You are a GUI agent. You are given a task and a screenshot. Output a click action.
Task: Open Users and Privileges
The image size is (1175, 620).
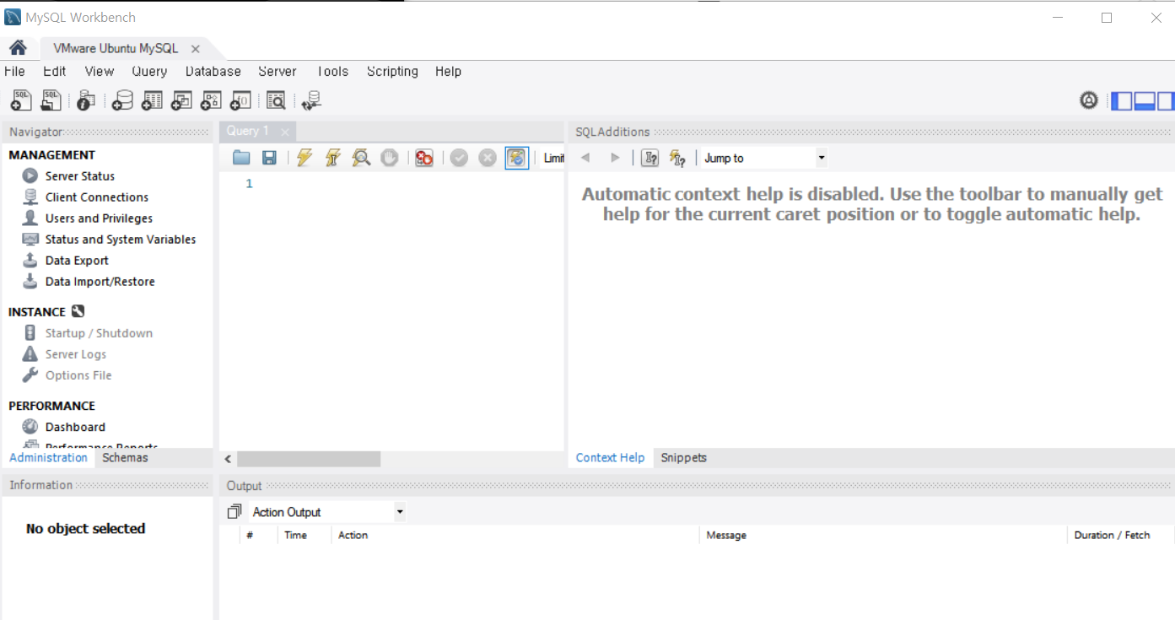99,218
